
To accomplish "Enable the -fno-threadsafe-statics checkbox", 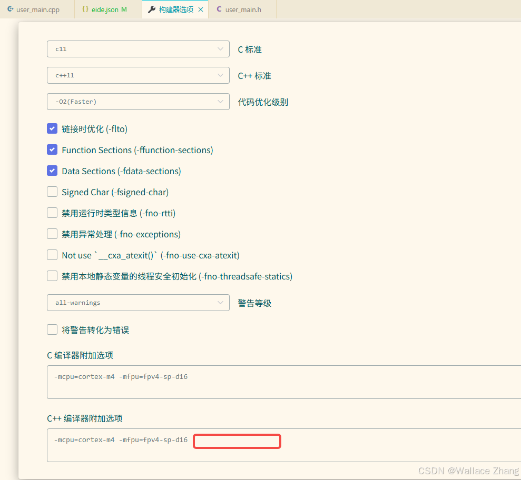I will [52, 276].
